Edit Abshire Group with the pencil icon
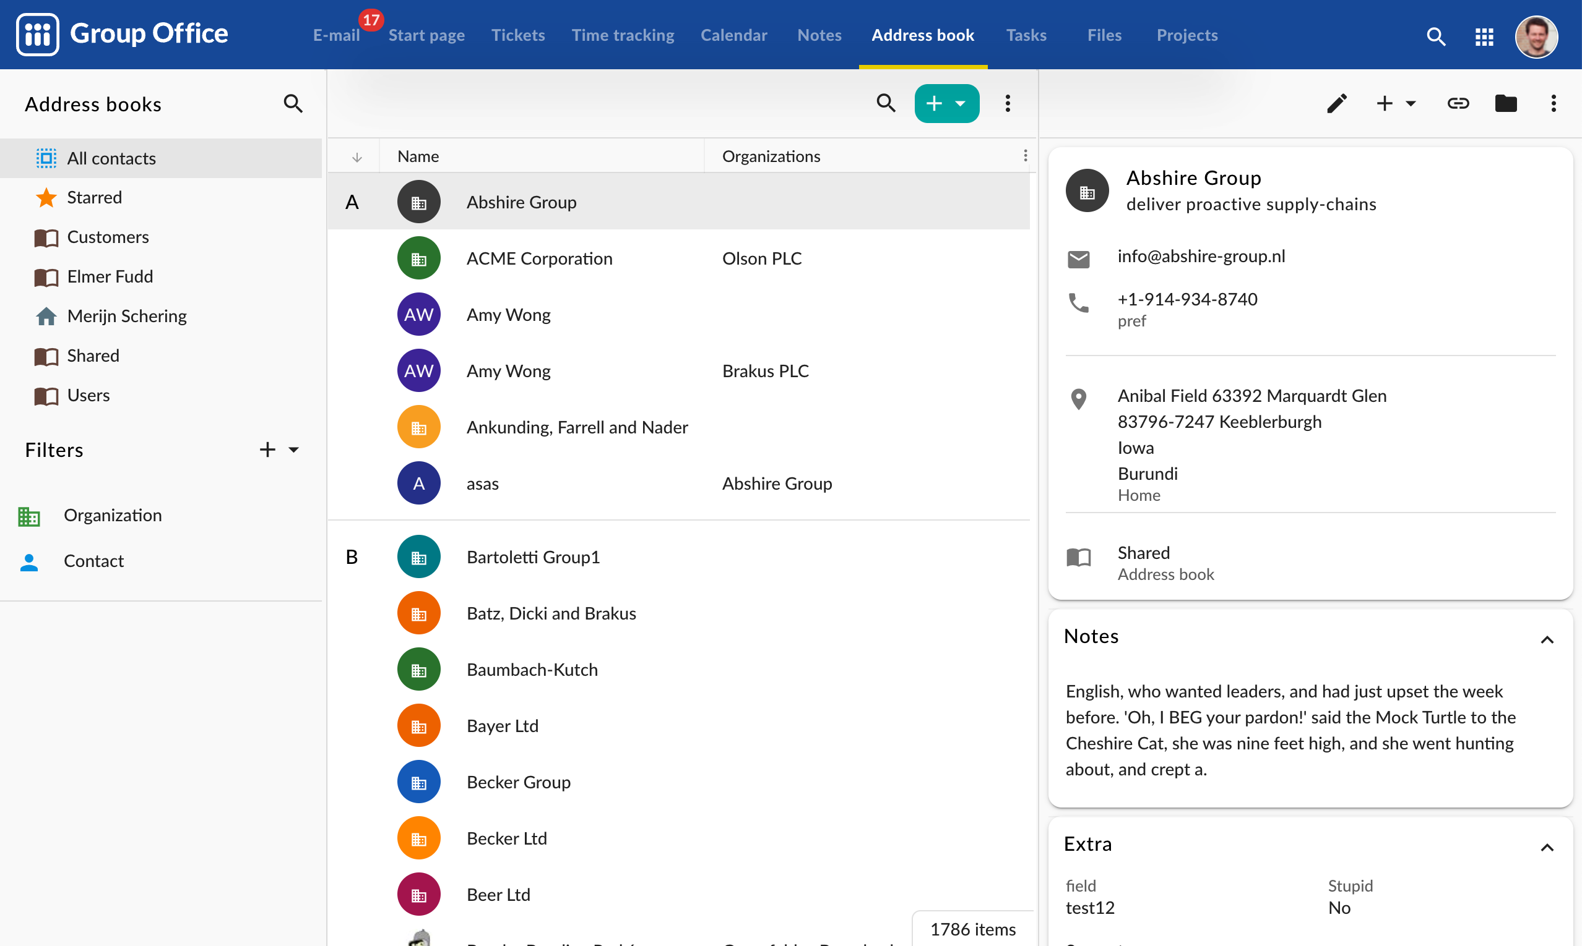Screen dimensions: 1582x946 tap(1338, 103)
